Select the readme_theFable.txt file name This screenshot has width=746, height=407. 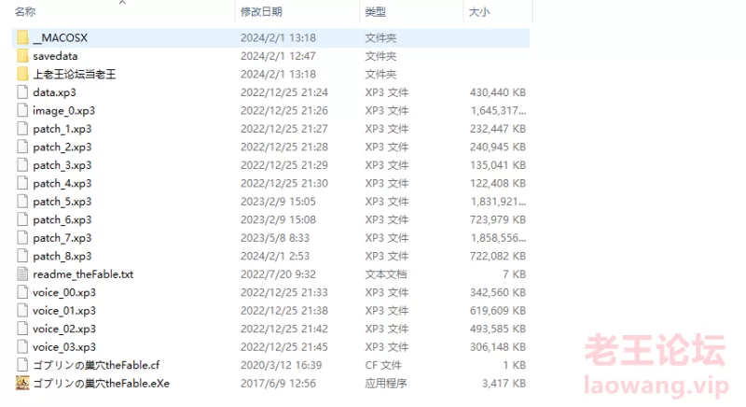point(83,274)
